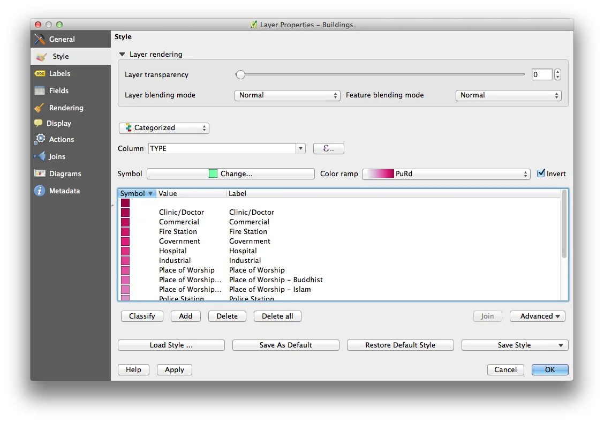604x423 pixels.
Task: Open the PuRd color ramp dropdown
Action: click(446, 174)
